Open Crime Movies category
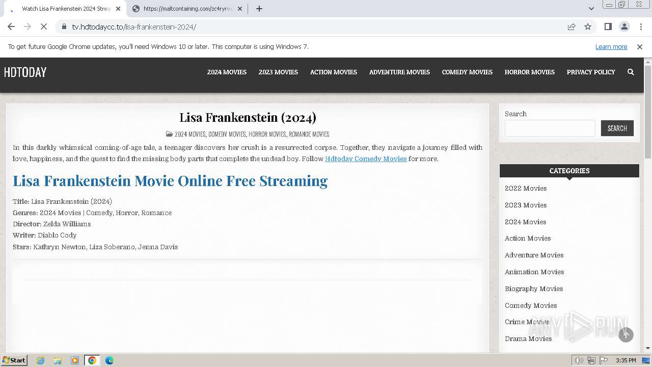652x367 pixels. (x=527, y=322)
